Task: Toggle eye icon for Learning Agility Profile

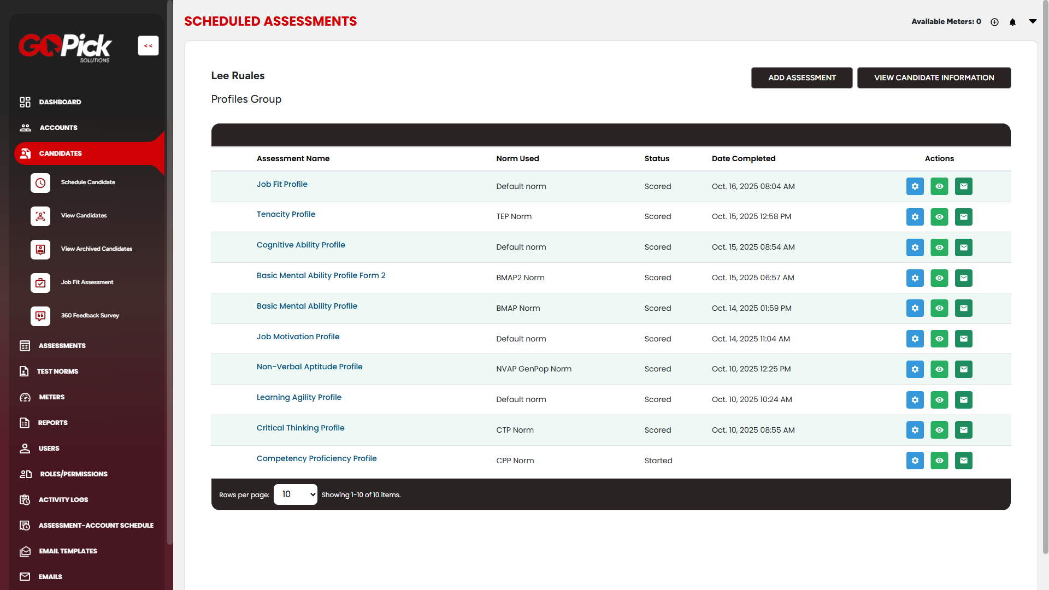Action: point(939,400)
